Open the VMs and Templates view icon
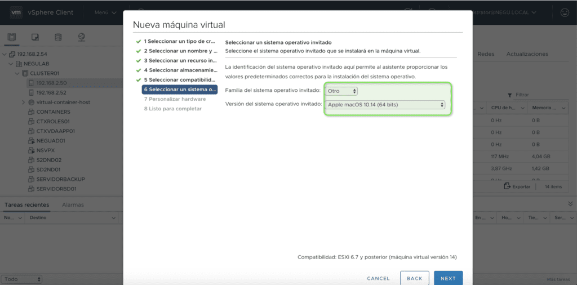 tap(35, 37)
